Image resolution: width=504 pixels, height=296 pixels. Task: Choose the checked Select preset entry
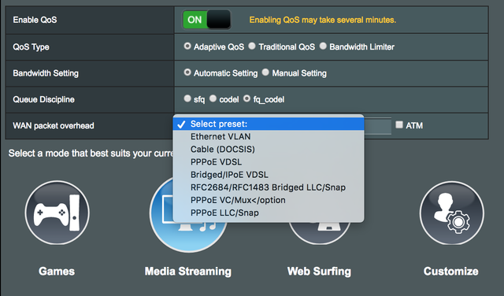(x=269, y=124)
